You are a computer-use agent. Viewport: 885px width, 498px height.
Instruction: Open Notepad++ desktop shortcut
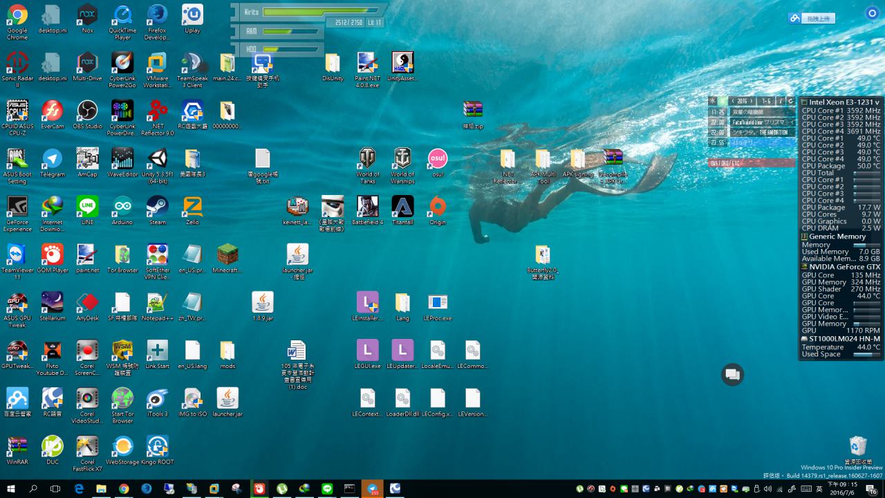[x=157, y=303]
